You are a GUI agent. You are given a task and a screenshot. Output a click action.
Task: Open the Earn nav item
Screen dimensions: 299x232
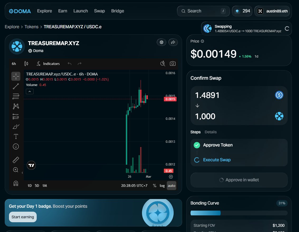coord(63,11)
